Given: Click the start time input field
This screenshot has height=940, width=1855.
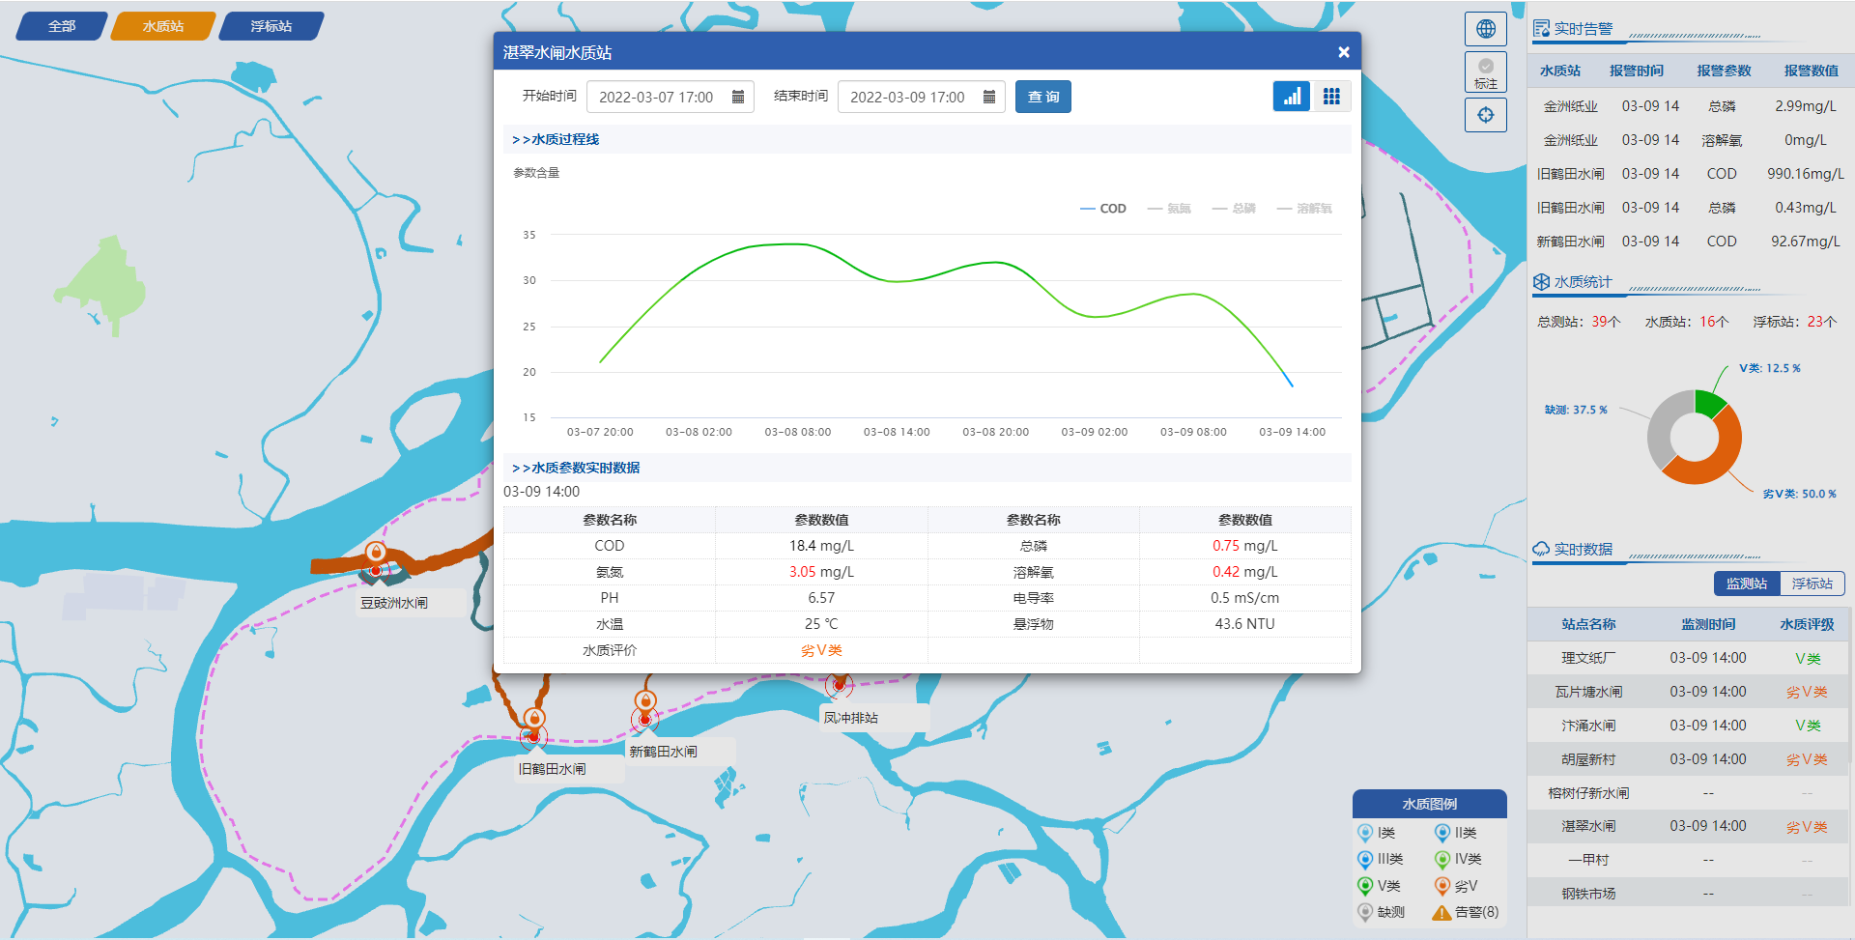Looking at the screenshot, I should click(x=657, y=97).
